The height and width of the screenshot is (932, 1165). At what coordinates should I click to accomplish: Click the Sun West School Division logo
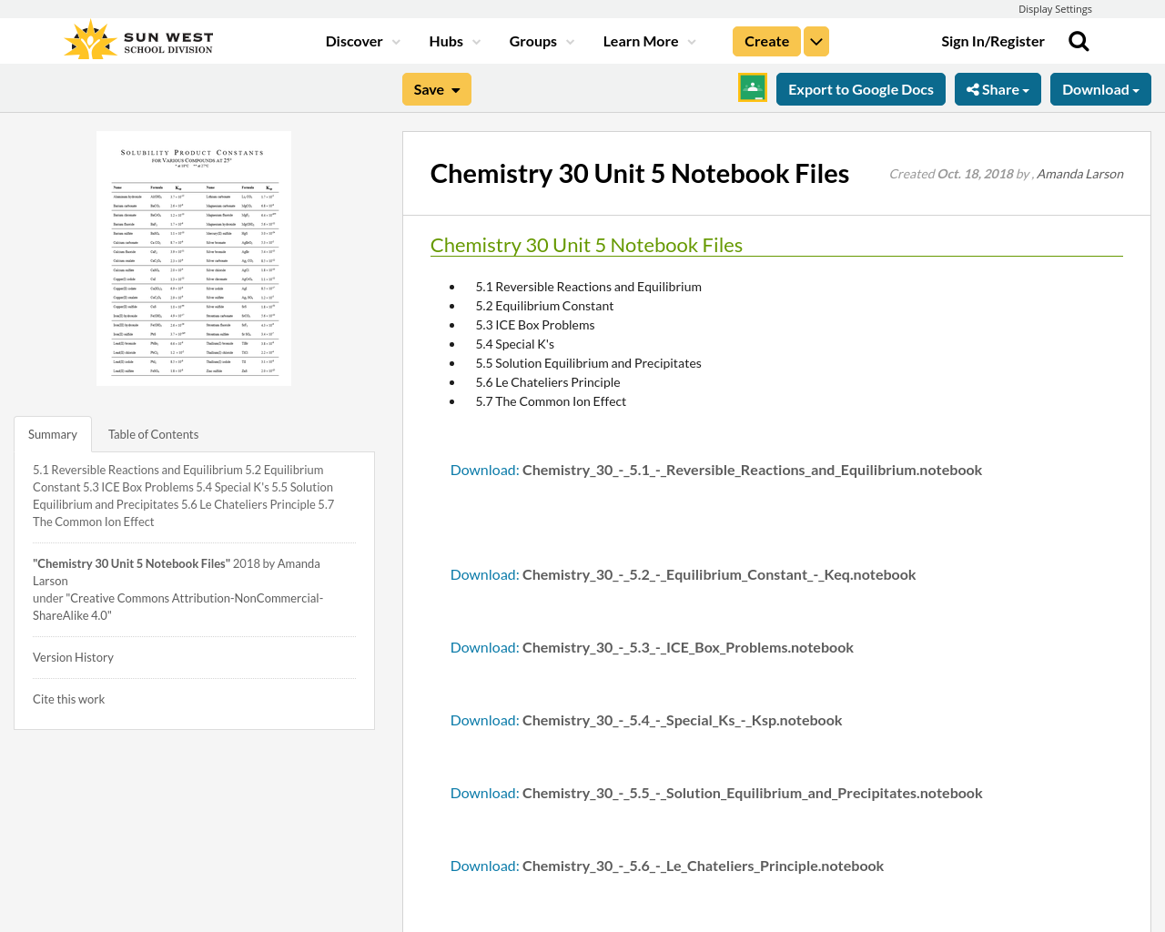click(138, 41)
